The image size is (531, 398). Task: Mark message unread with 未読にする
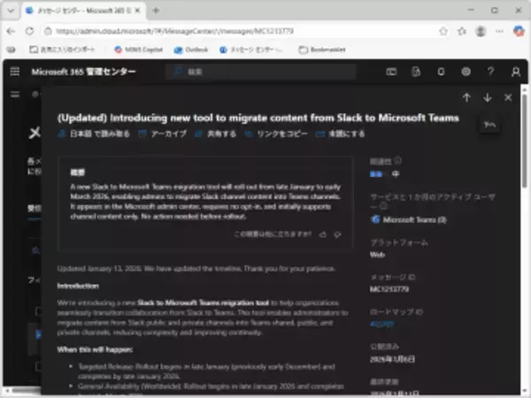point(340,134)
